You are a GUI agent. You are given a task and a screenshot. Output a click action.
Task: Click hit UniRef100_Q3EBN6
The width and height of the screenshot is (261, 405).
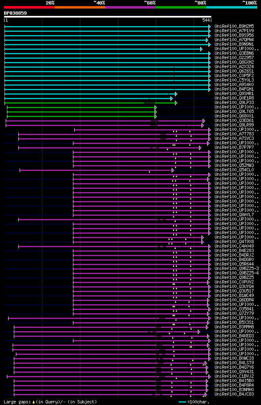click(x=234, y=53)
